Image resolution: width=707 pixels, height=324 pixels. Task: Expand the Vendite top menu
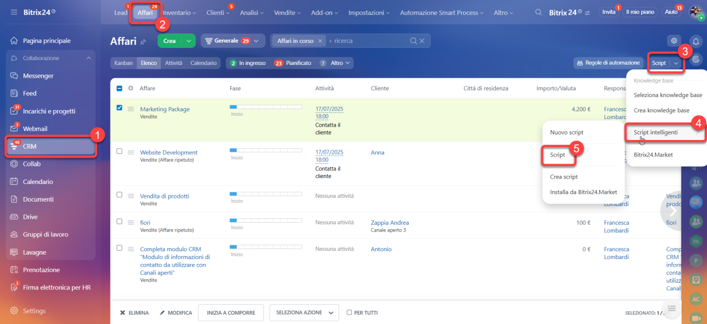coord(287,13)
